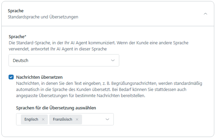Click the Standardsprache und Übersetzungen subtitle
This screenshot has width=216, height=138.
(43, 17)
